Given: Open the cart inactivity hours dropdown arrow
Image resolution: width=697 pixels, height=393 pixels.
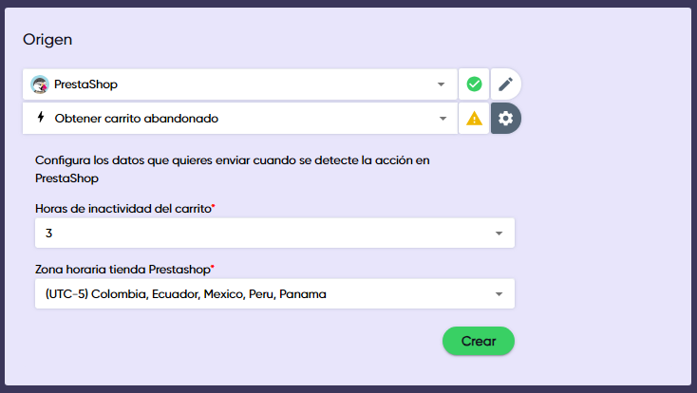Looking at the screenshot, I should tap(499, 233).
